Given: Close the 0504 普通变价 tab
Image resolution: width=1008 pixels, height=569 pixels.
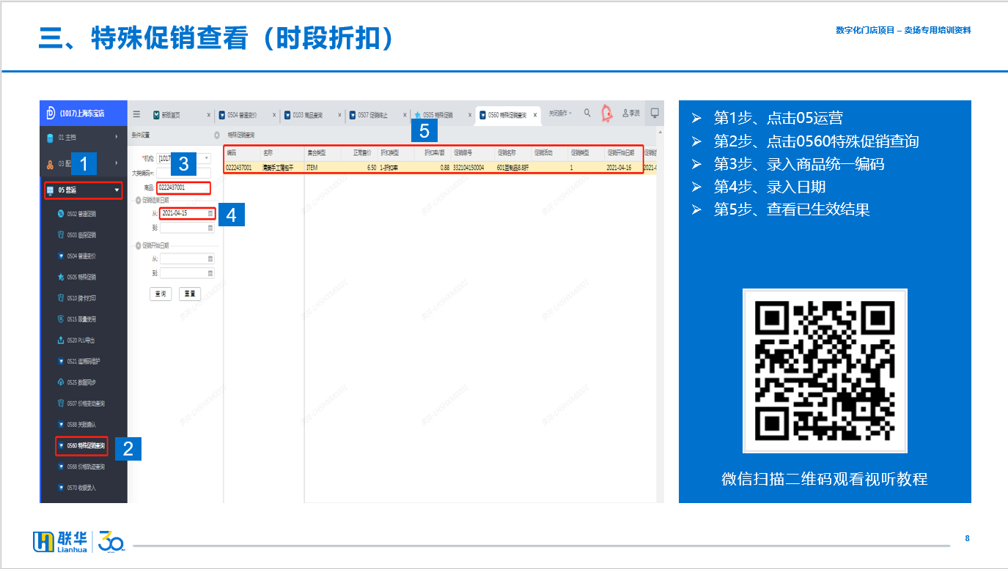Looking at the screenshot, I should 274,115.
